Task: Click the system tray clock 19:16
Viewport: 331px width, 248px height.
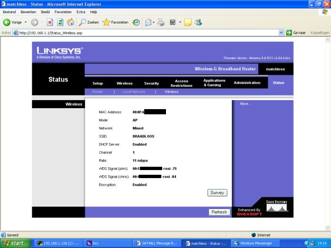Action: [322, 243]
